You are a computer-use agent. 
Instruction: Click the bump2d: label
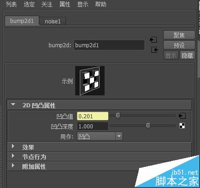coord(60,45)
